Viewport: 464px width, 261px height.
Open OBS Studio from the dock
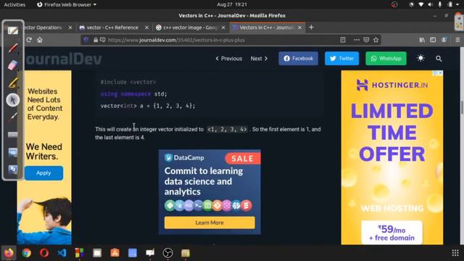[167, 253]
